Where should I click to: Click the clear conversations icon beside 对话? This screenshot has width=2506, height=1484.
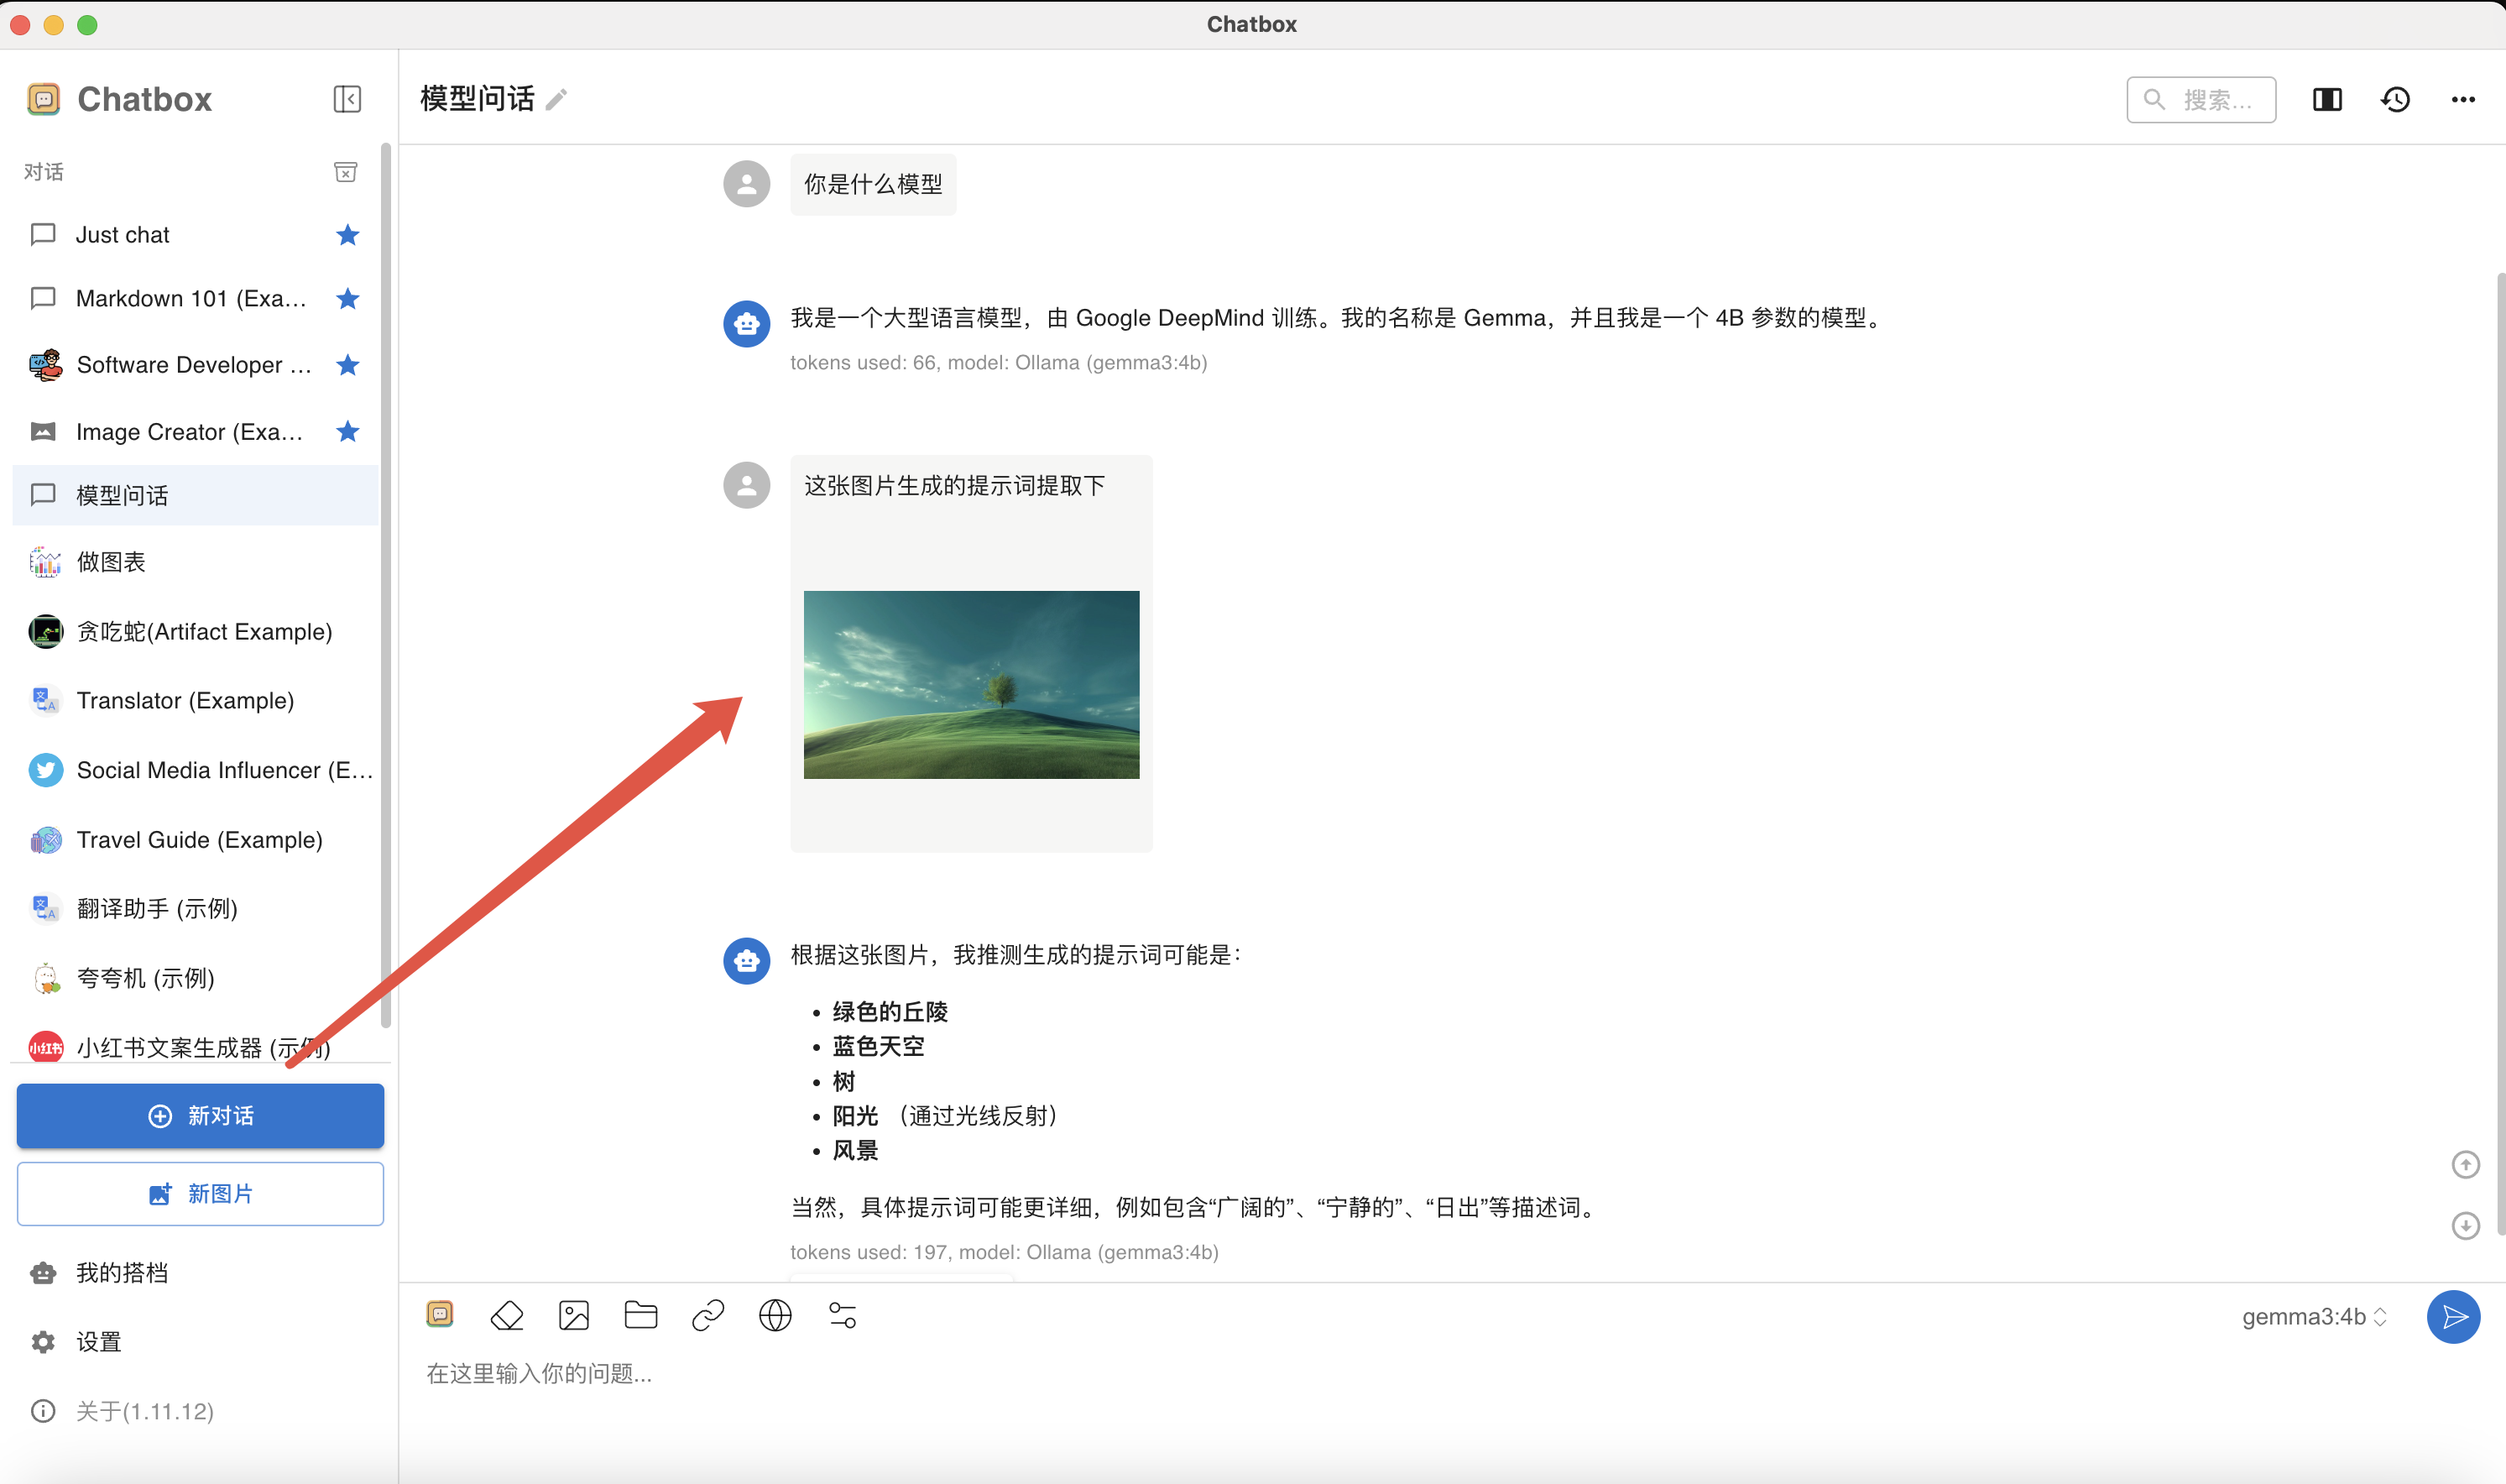346,172
